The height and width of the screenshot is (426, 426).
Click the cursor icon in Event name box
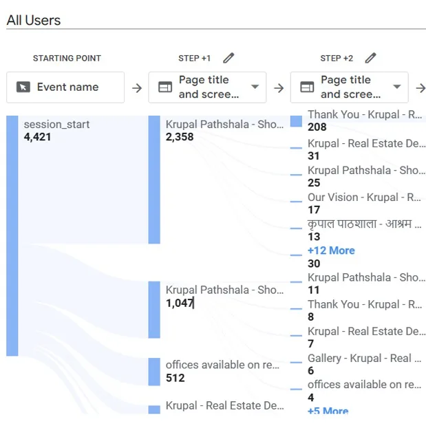point(23,87)
